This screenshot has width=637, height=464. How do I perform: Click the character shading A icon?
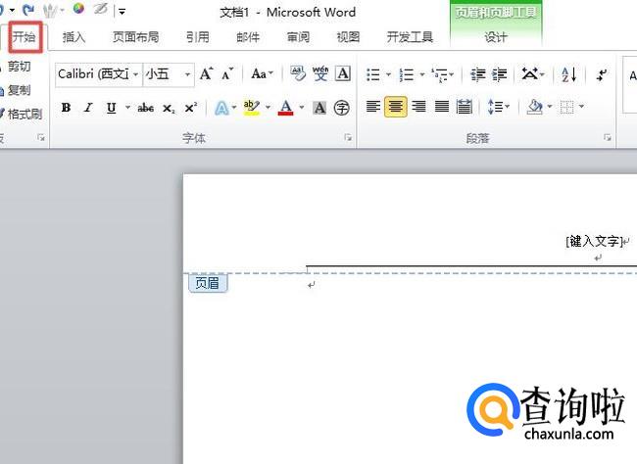319,108
